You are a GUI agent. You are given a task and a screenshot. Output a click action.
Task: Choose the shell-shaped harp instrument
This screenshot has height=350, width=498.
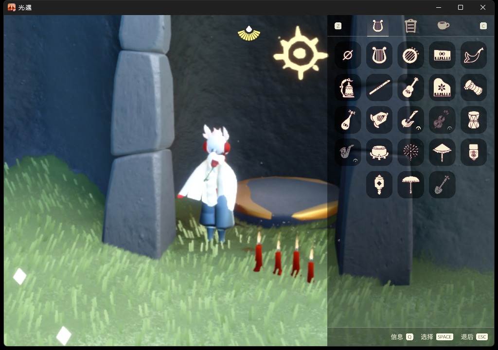pyautogui.click(x=379, y=120)
